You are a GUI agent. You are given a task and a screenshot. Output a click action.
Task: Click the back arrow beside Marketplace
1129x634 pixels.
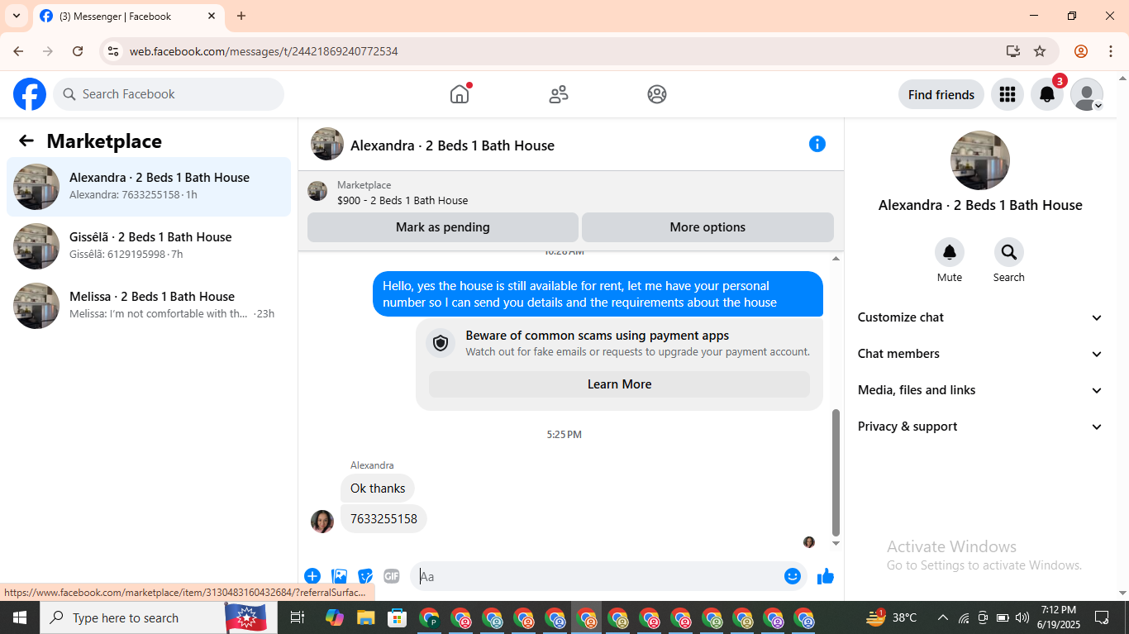click(26, 141)
